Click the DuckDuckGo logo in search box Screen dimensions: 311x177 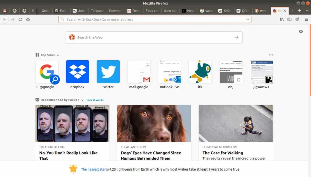[72, 37]
